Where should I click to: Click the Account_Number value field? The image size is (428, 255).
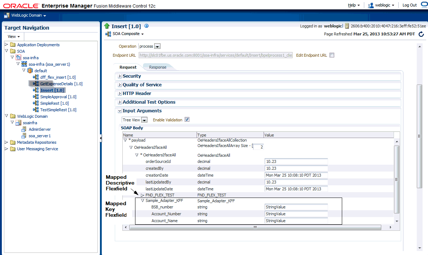tap(296, 214)
